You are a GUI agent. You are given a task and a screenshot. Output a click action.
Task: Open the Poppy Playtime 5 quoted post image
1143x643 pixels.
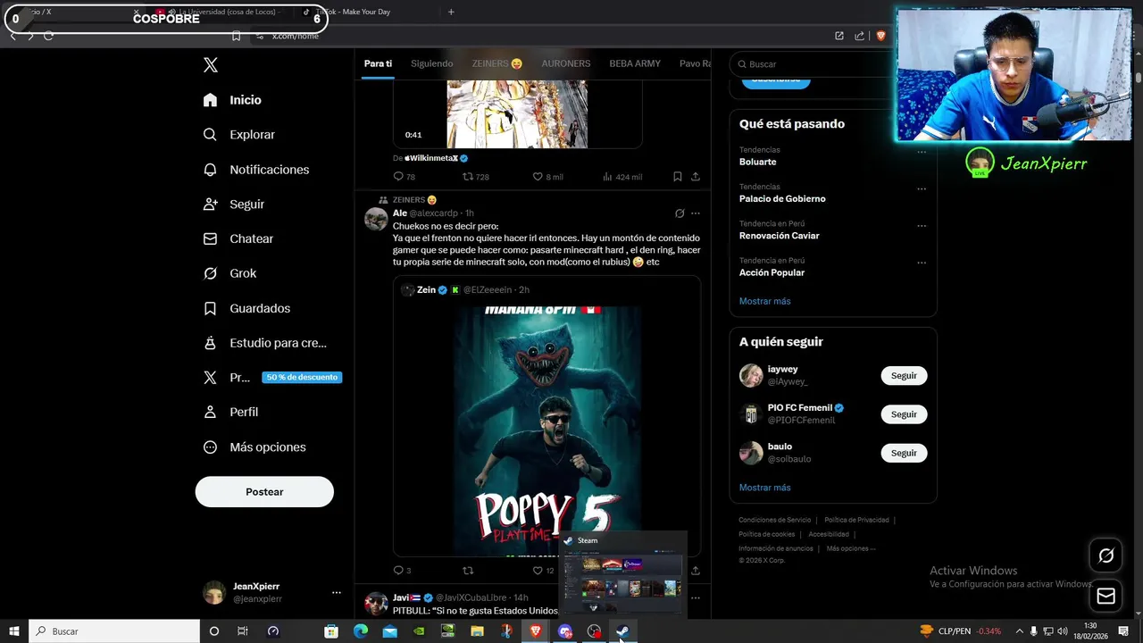[x=547, y=431]
